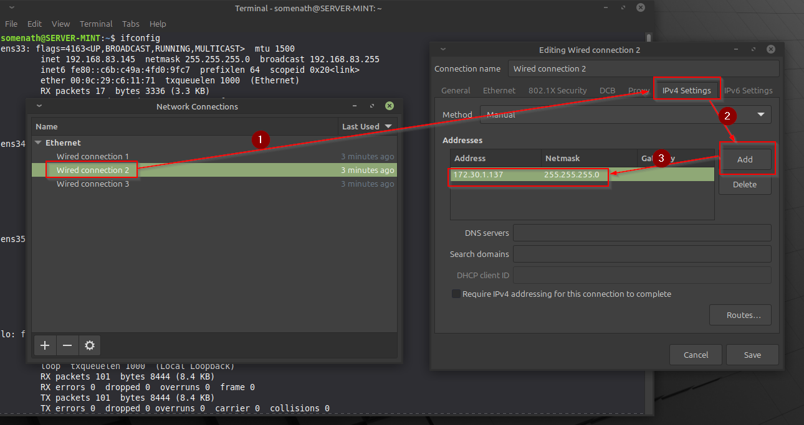804x425 pixels.
Task: Close the Terminal window
Action: [642, 7]
